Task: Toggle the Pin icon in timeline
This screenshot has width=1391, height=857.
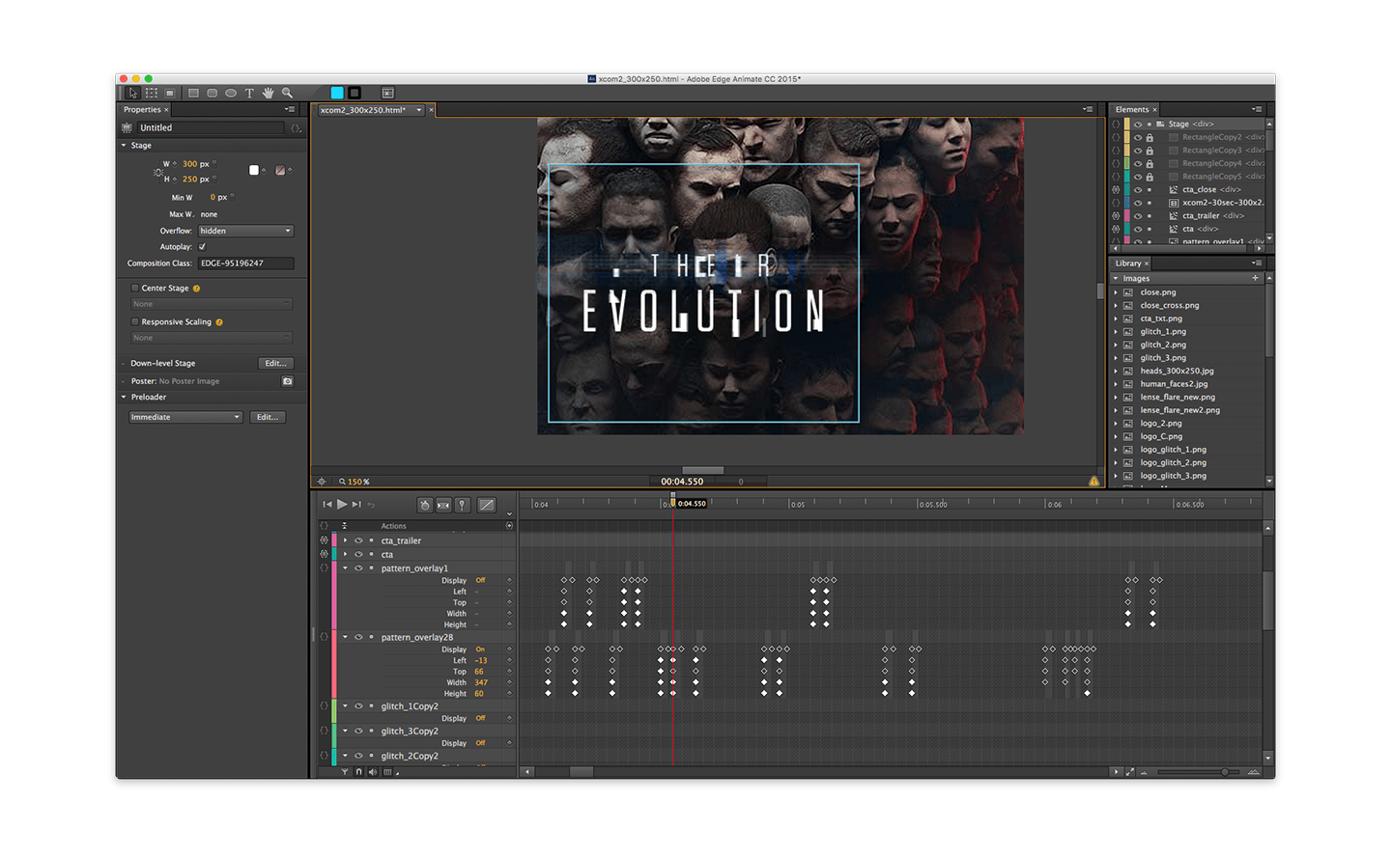Action: click(x=463, y=505)
